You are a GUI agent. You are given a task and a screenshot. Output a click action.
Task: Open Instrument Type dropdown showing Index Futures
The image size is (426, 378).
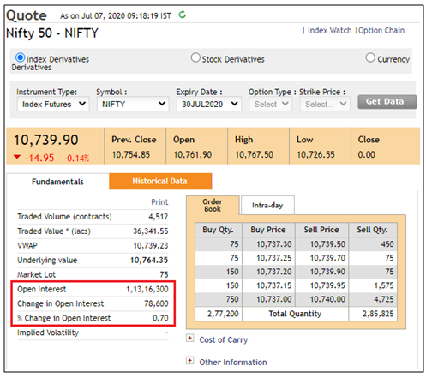pos(53,104)
